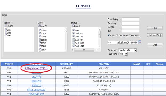
Task: Open console link MPL-60617-W/O
Action: click(x=36, y=94)
